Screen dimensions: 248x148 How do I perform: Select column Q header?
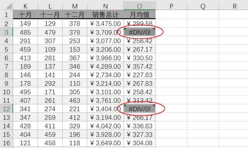[203, 6]
